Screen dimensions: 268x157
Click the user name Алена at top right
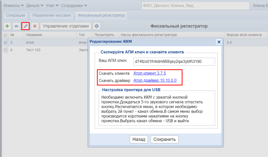pyautogui.click(x=260, y=6)
